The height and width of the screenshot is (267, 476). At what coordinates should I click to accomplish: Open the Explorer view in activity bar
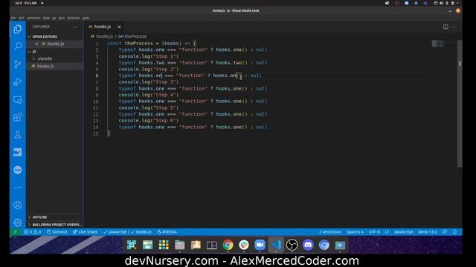coord(18,29)
